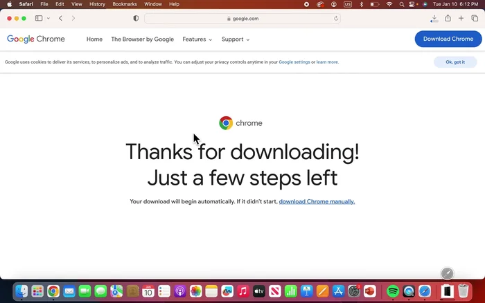Viewport: 485px width, 303px height.
Task: Open Photos from the Dock
Action: point(195,291)
